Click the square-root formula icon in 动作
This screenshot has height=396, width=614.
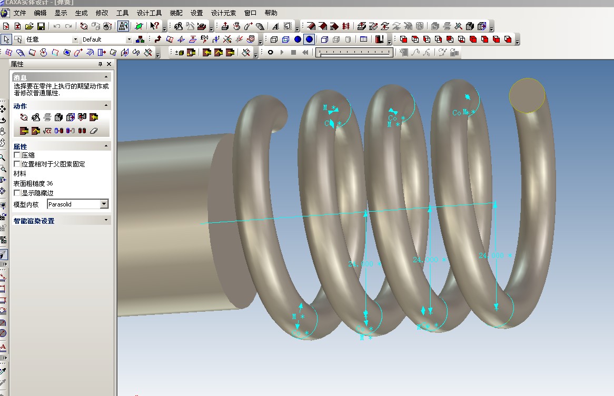pos(47,131)
